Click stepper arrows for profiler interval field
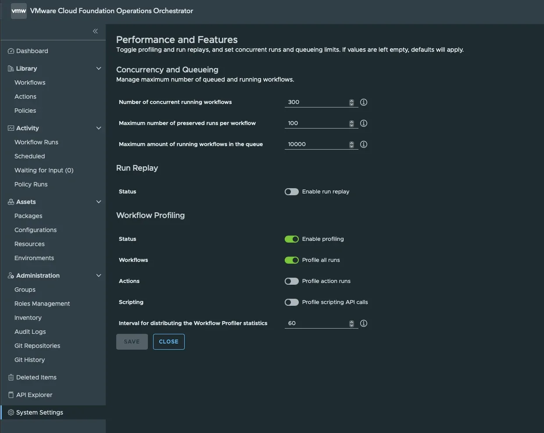 pos(351,323)
